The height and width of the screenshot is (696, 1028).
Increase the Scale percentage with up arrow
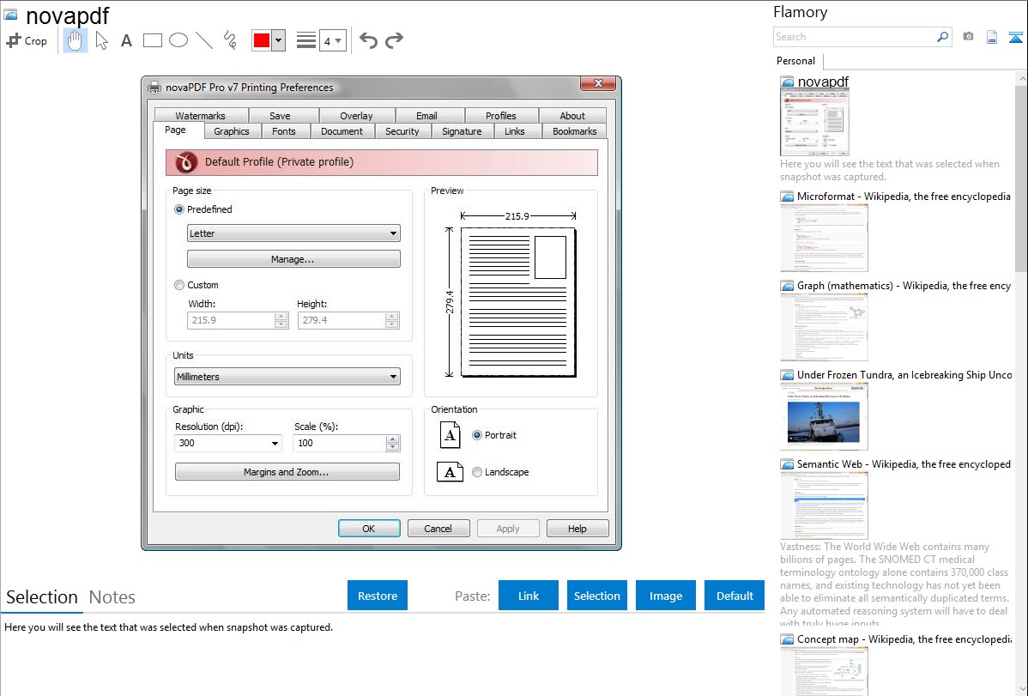tap(393, 439)
